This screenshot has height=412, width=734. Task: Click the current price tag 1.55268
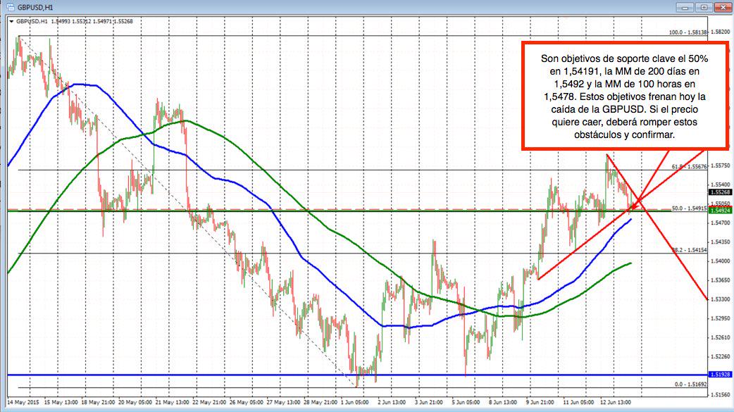tap(721, 192)
